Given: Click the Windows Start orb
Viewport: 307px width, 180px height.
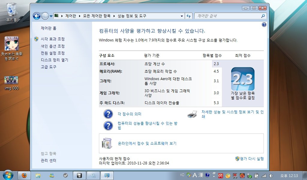Looking at the screenshot, I should (x=8, y=175).
